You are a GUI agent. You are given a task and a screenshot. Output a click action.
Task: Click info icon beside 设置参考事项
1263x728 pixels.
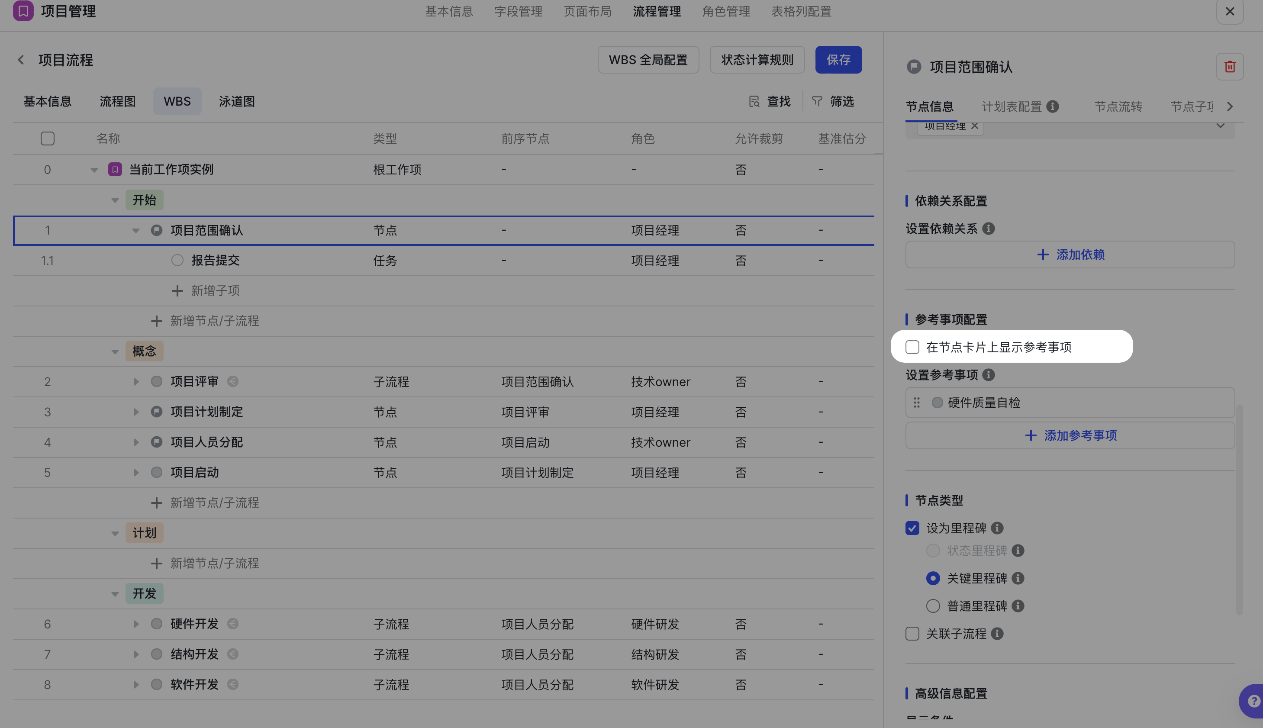click(989, 374)
